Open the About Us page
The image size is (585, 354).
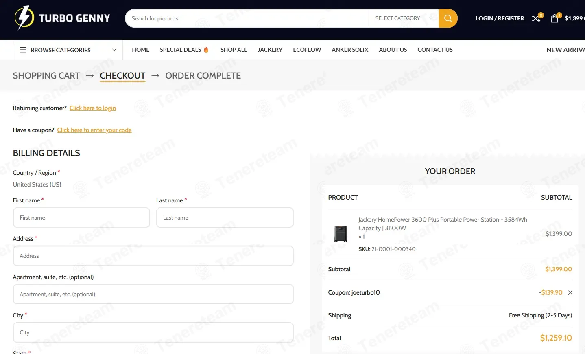point(393,50)
